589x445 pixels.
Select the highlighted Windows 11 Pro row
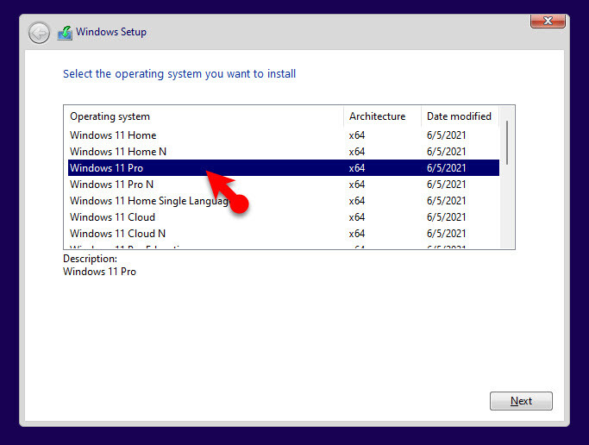[284, 168]
